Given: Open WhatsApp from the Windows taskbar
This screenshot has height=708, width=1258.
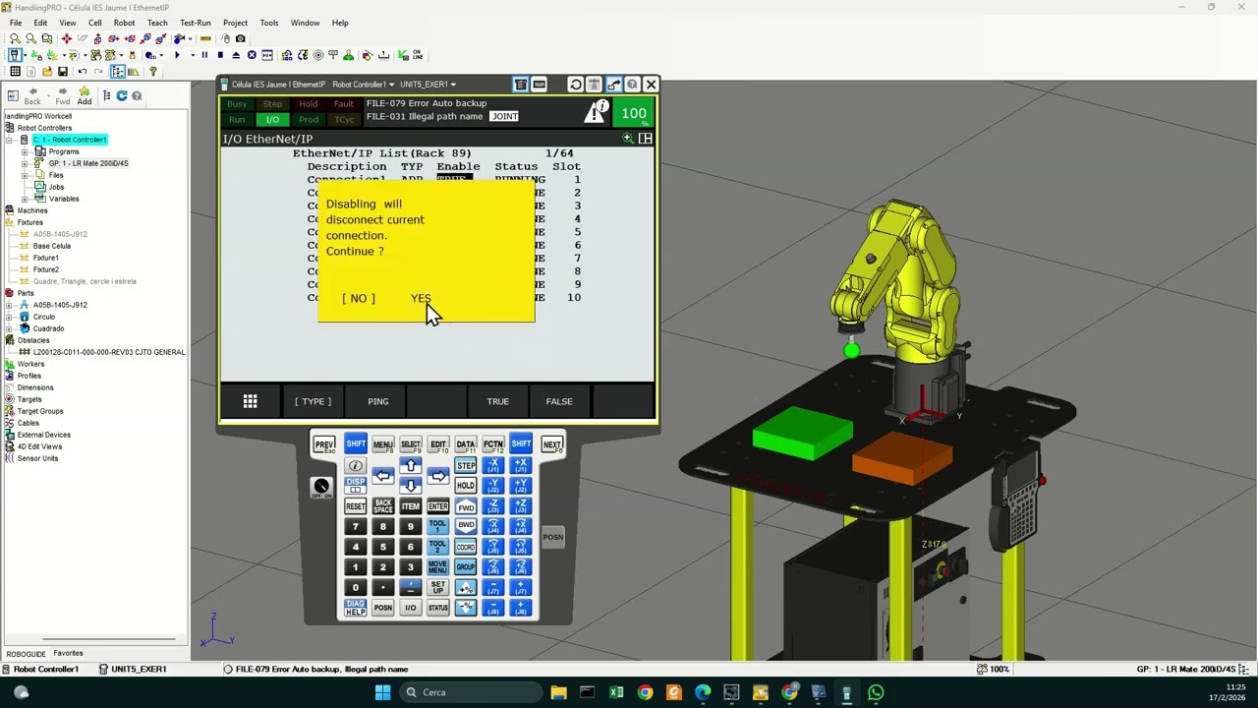Looking at the screenshot, I should pos(876,692).
